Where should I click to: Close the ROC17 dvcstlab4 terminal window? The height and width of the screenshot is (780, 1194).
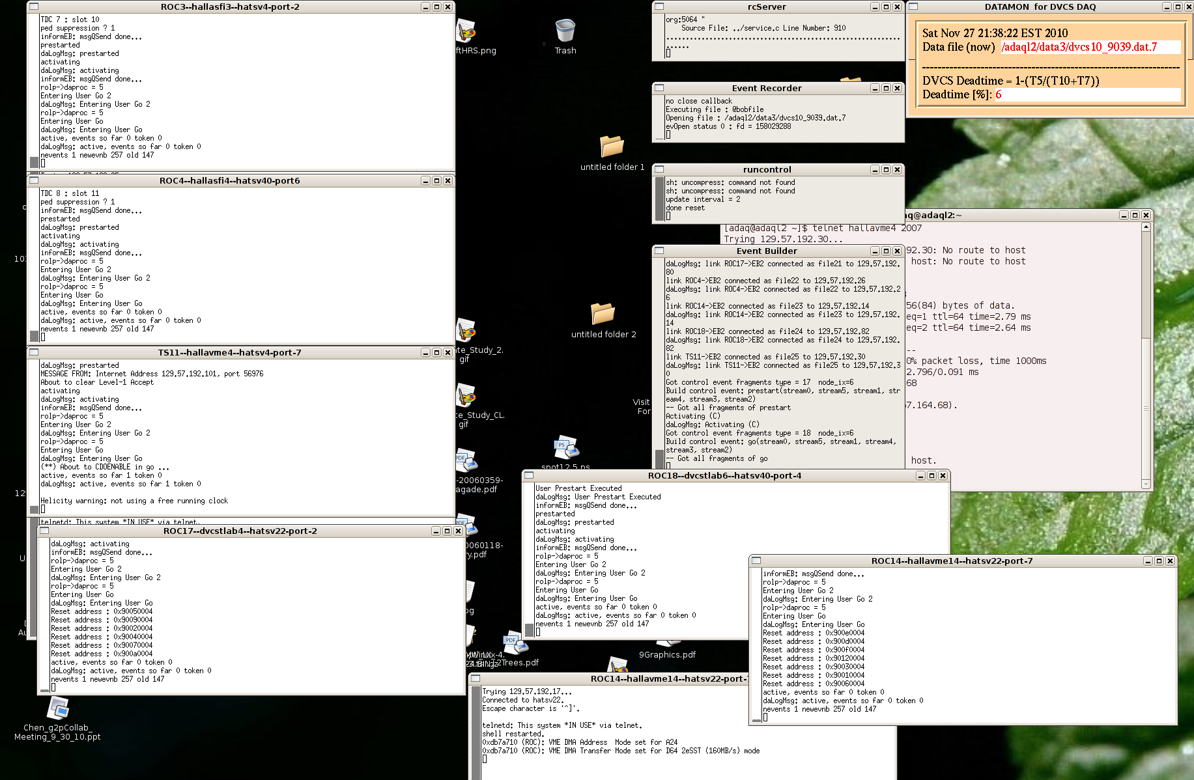click(458, 531)
